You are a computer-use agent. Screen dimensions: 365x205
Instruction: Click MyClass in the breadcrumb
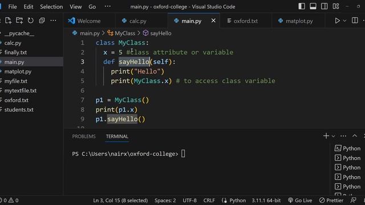125,33
